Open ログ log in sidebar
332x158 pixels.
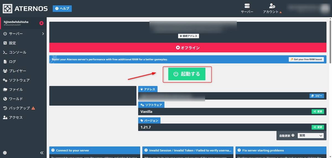tap(23, 62)
